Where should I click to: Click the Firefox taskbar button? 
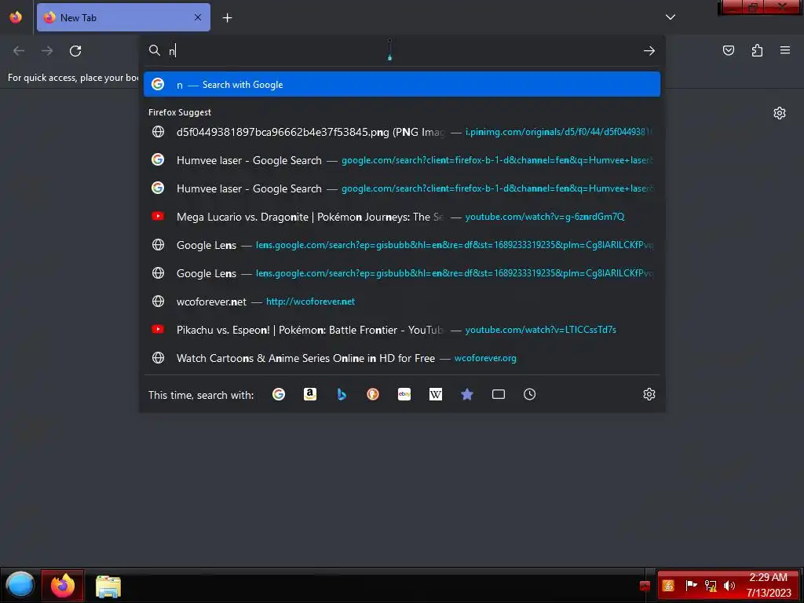click(63, 585)
